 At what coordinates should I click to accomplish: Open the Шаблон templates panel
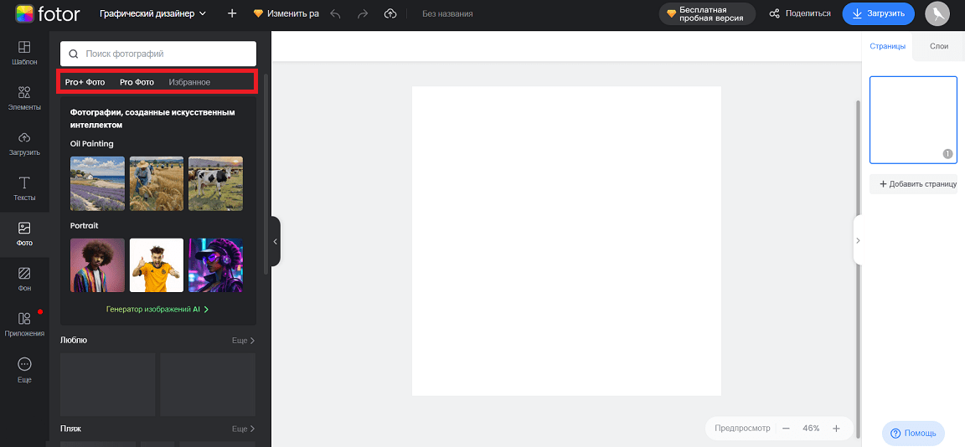(24, 53)
